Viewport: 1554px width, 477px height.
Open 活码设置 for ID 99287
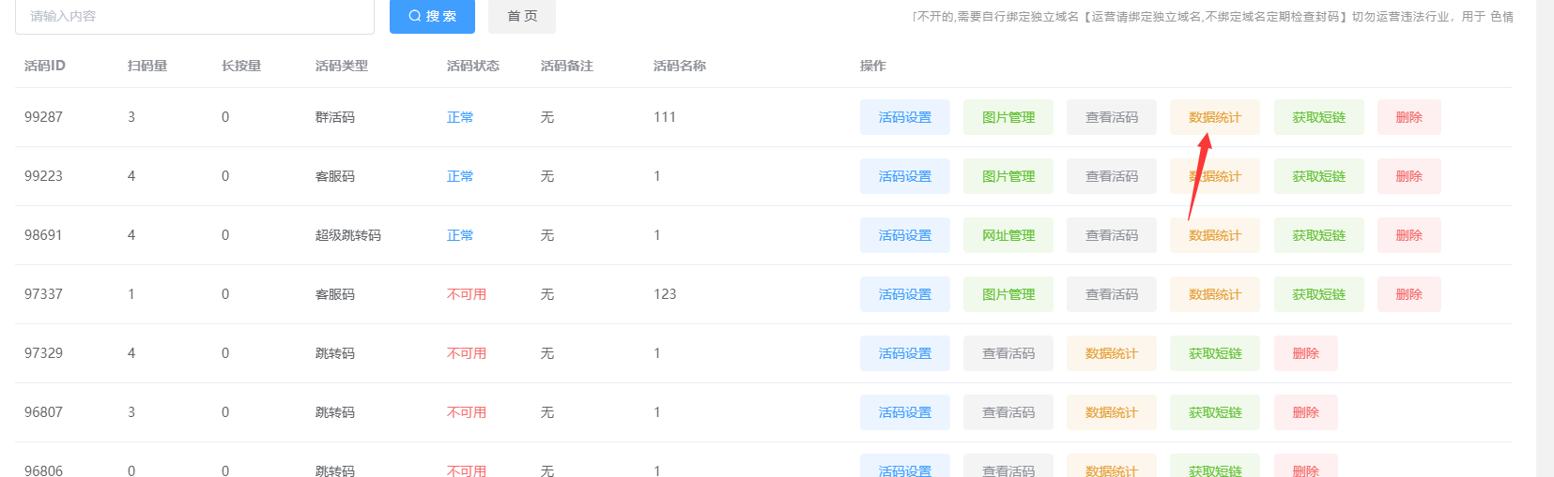pyautogui.click(x=905, y=117)
